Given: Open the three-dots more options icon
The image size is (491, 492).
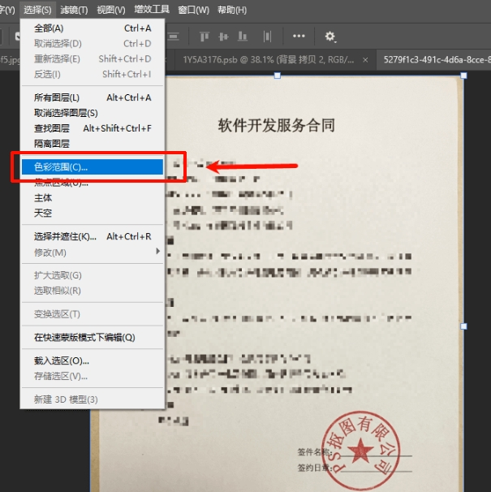Looking at the screenshot, I should (299, 36).
